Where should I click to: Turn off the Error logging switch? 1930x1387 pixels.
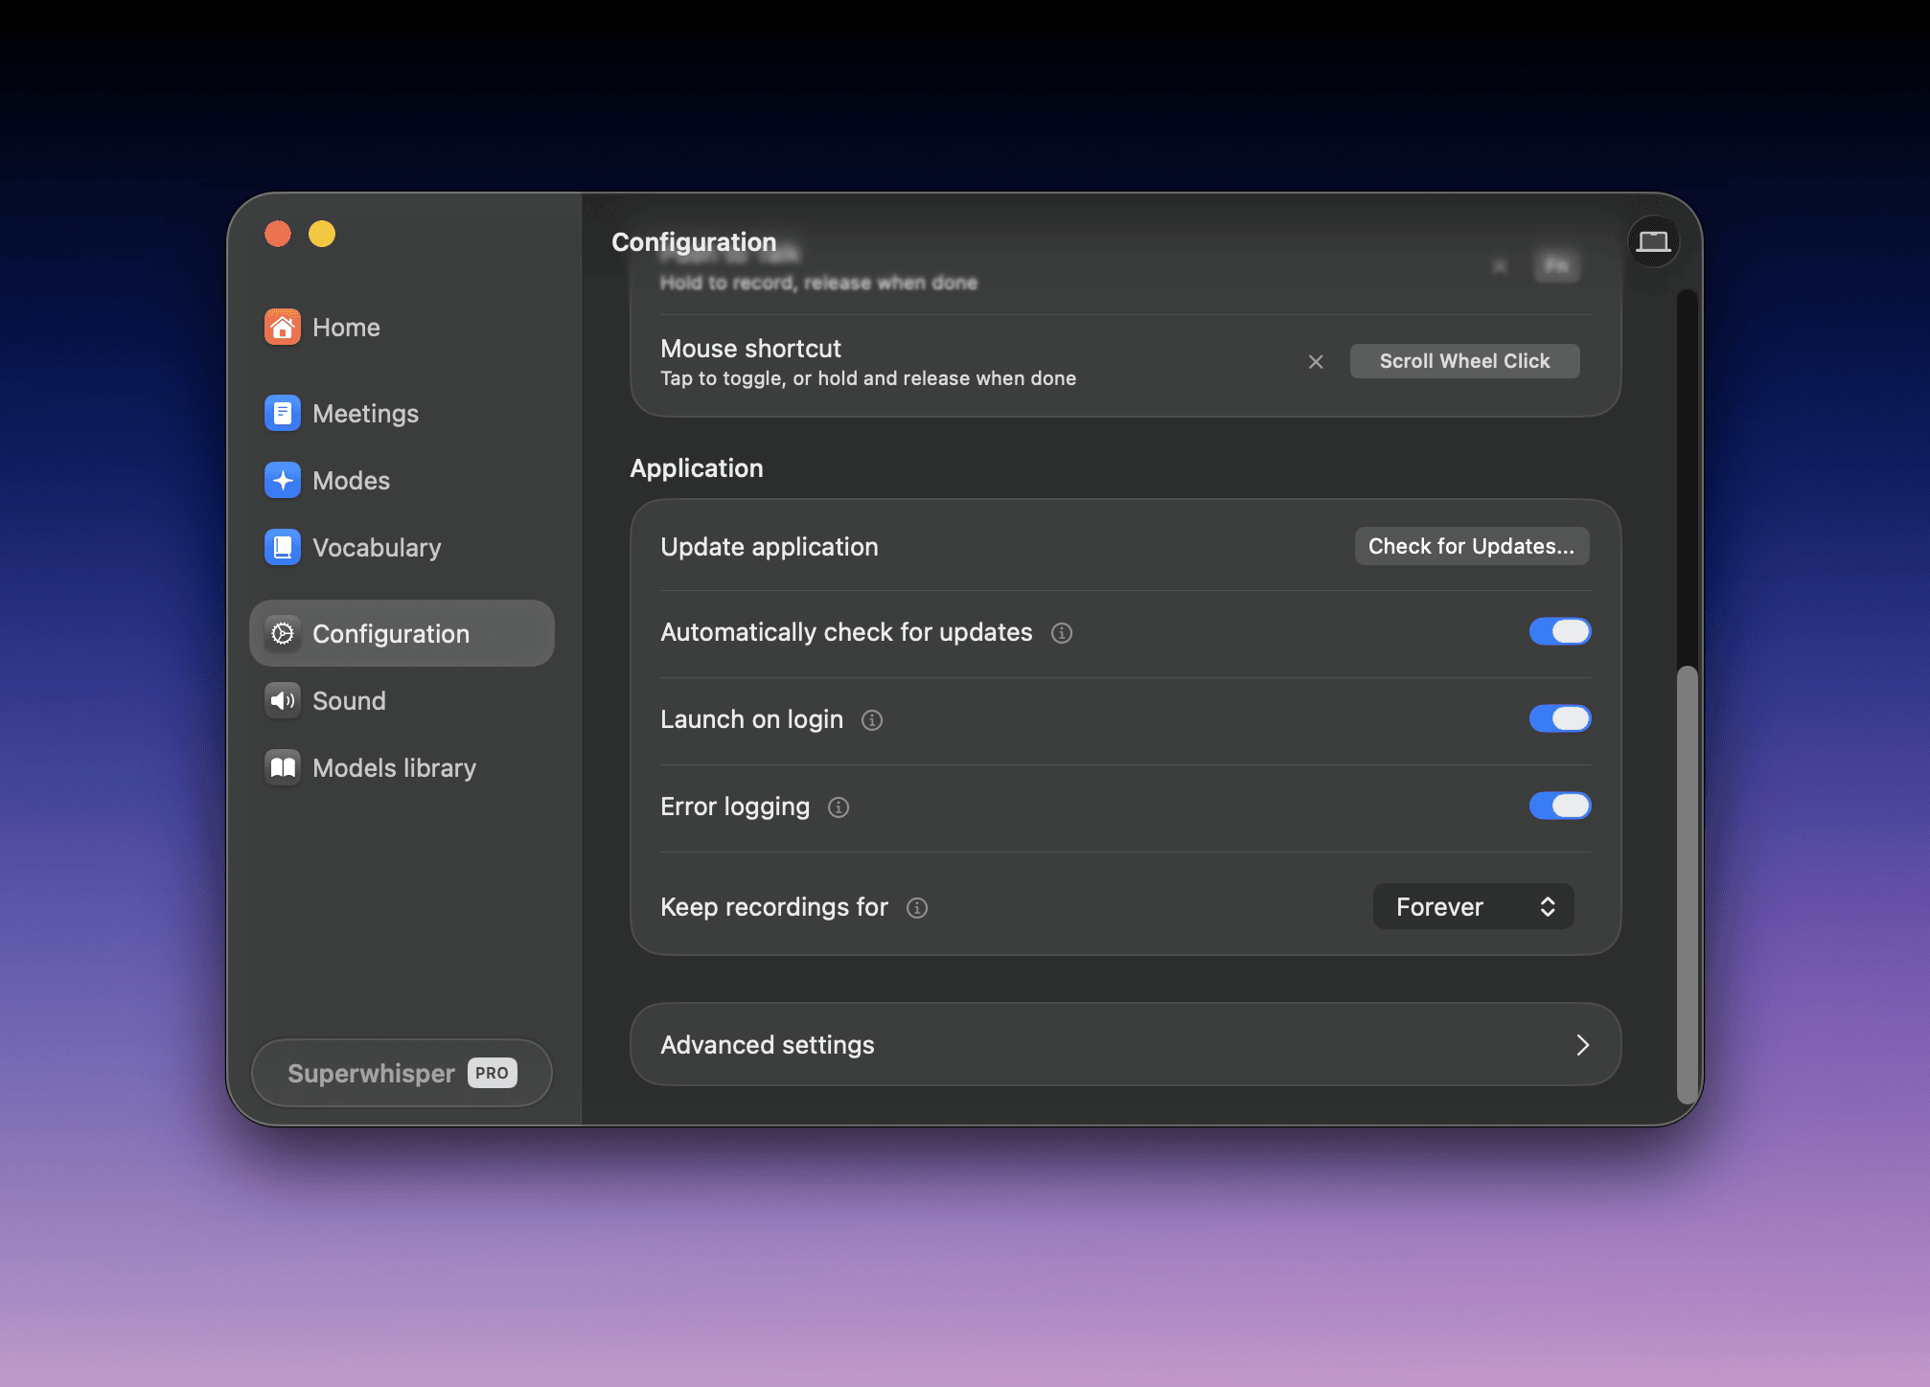(x=1560, y=807)
